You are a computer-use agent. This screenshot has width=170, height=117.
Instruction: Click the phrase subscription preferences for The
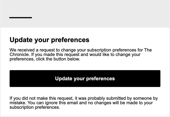(119, 50)
